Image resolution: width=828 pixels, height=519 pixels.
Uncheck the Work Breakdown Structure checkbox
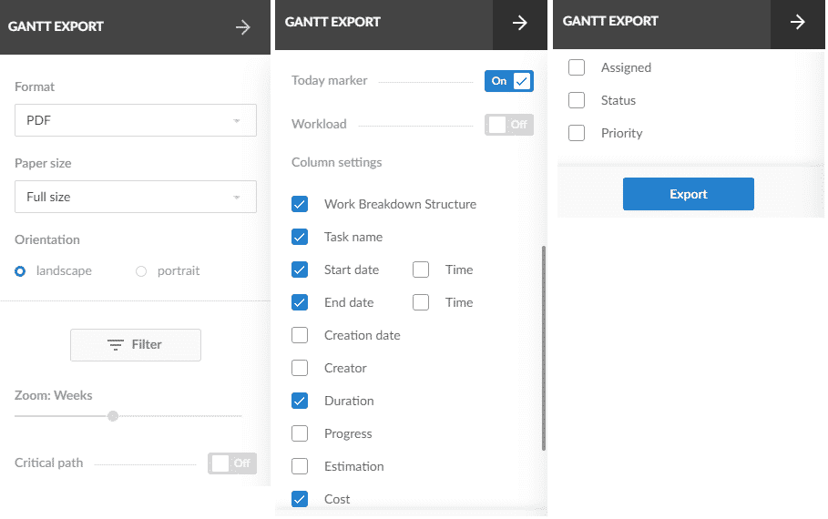[300, 204]
